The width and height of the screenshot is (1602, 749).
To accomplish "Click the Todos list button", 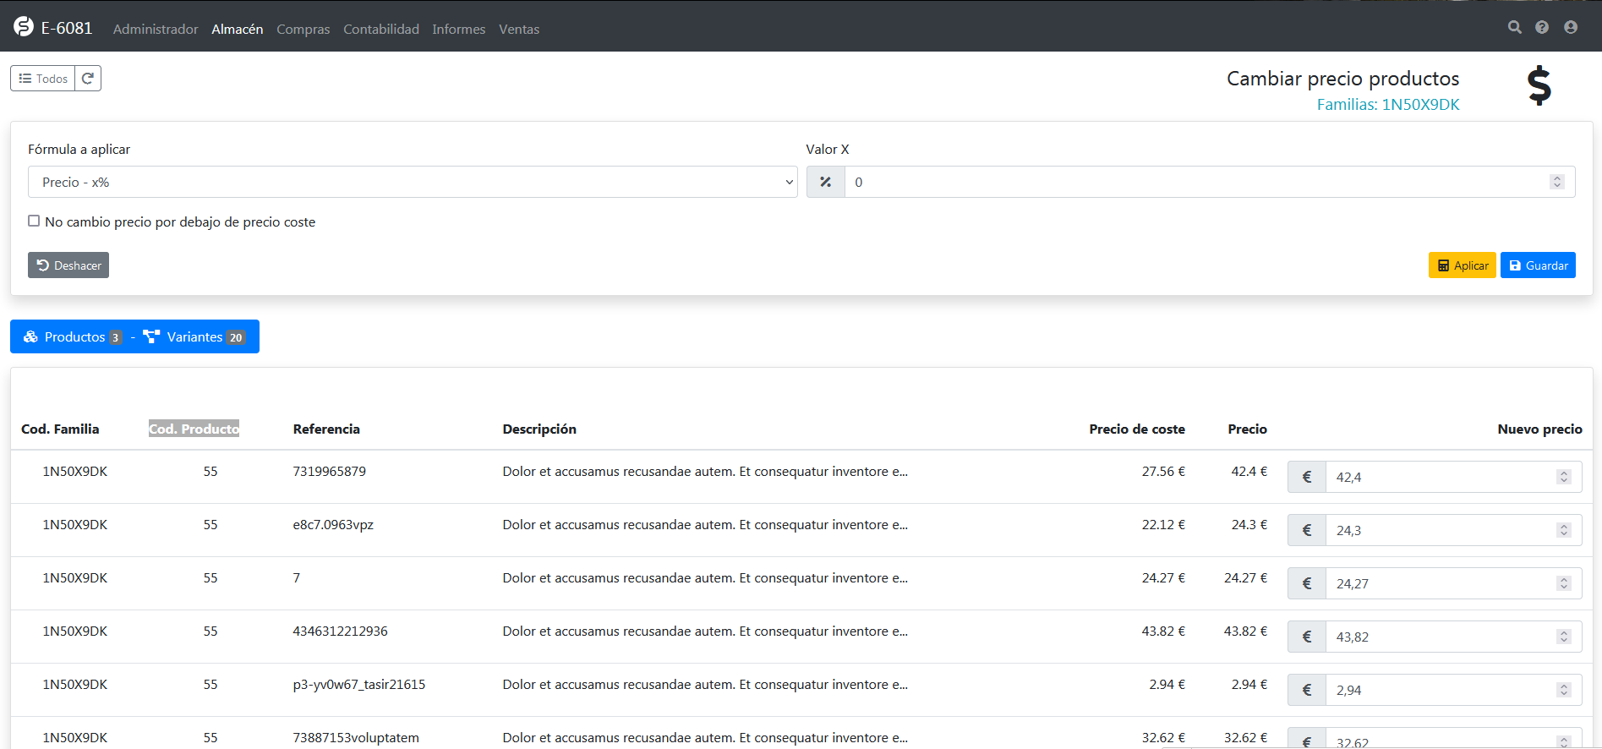I will (43, 79).
